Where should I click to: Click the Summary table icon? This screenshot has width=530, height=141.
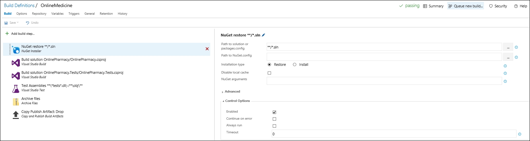tap(425, 6)
